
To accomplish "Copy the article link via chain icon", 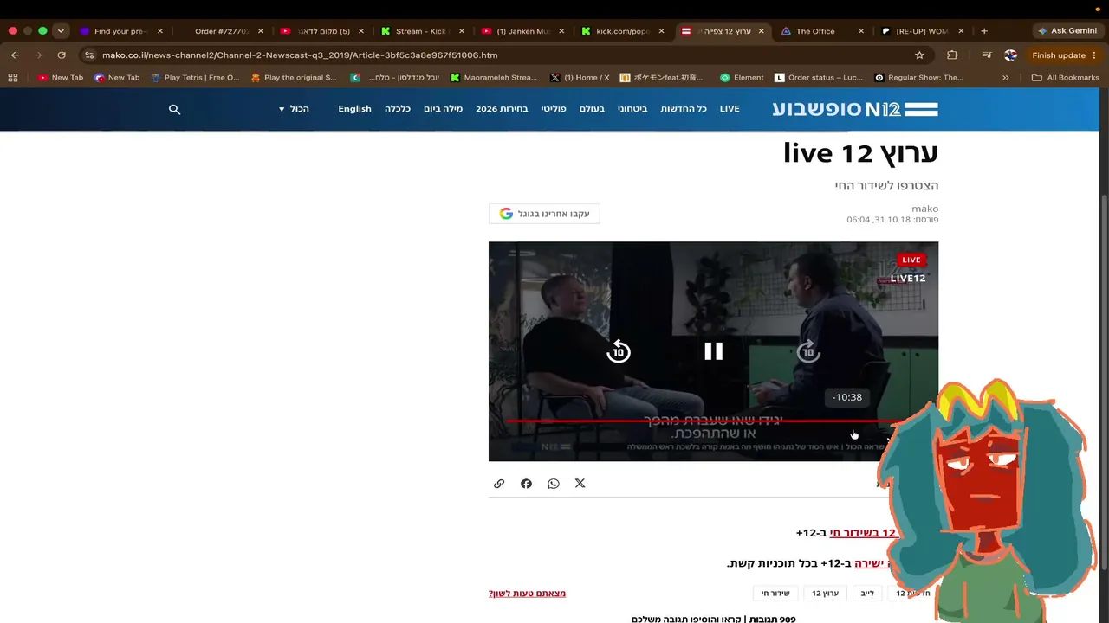I will pos(499,484).
